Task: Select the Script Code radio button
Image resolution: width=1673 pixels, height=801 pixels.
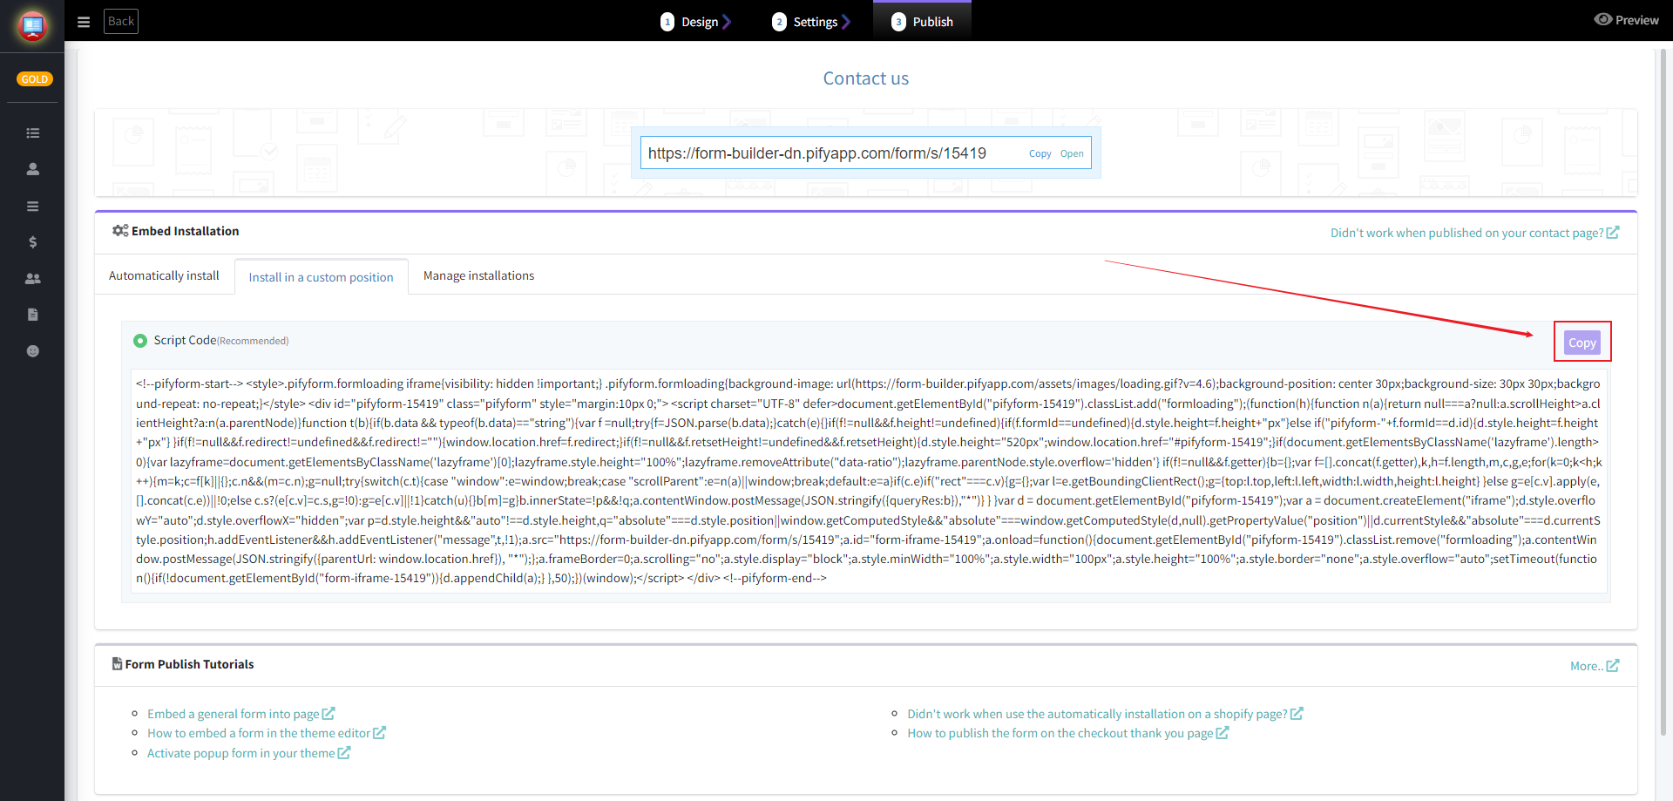Action: 140,341
